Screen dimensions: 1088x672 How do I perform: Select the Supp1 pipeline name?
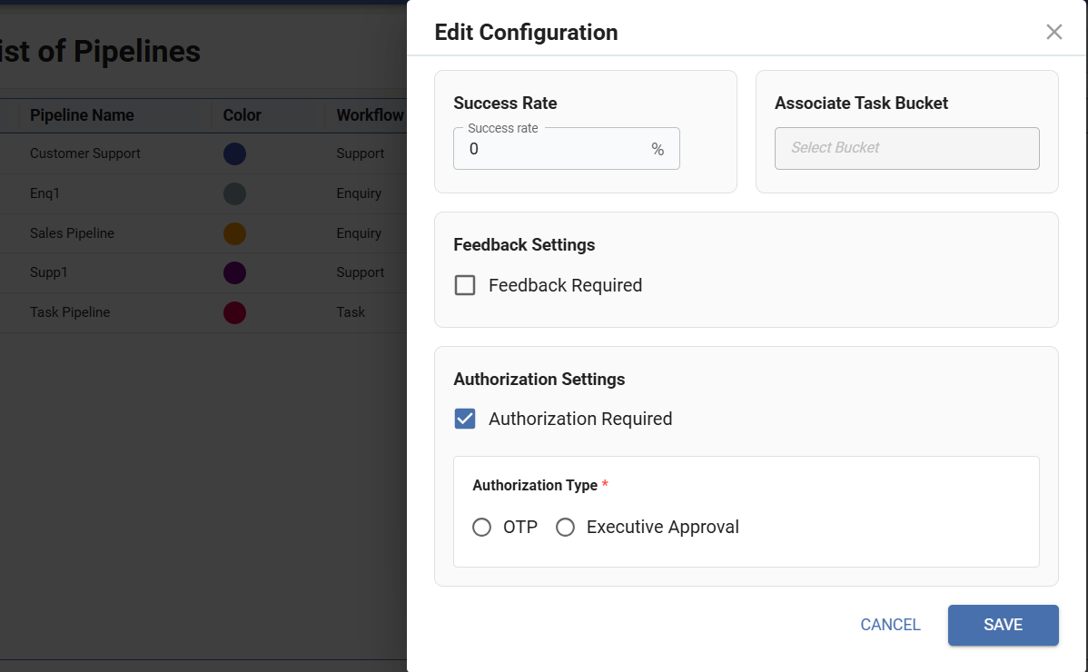(48, 272)
